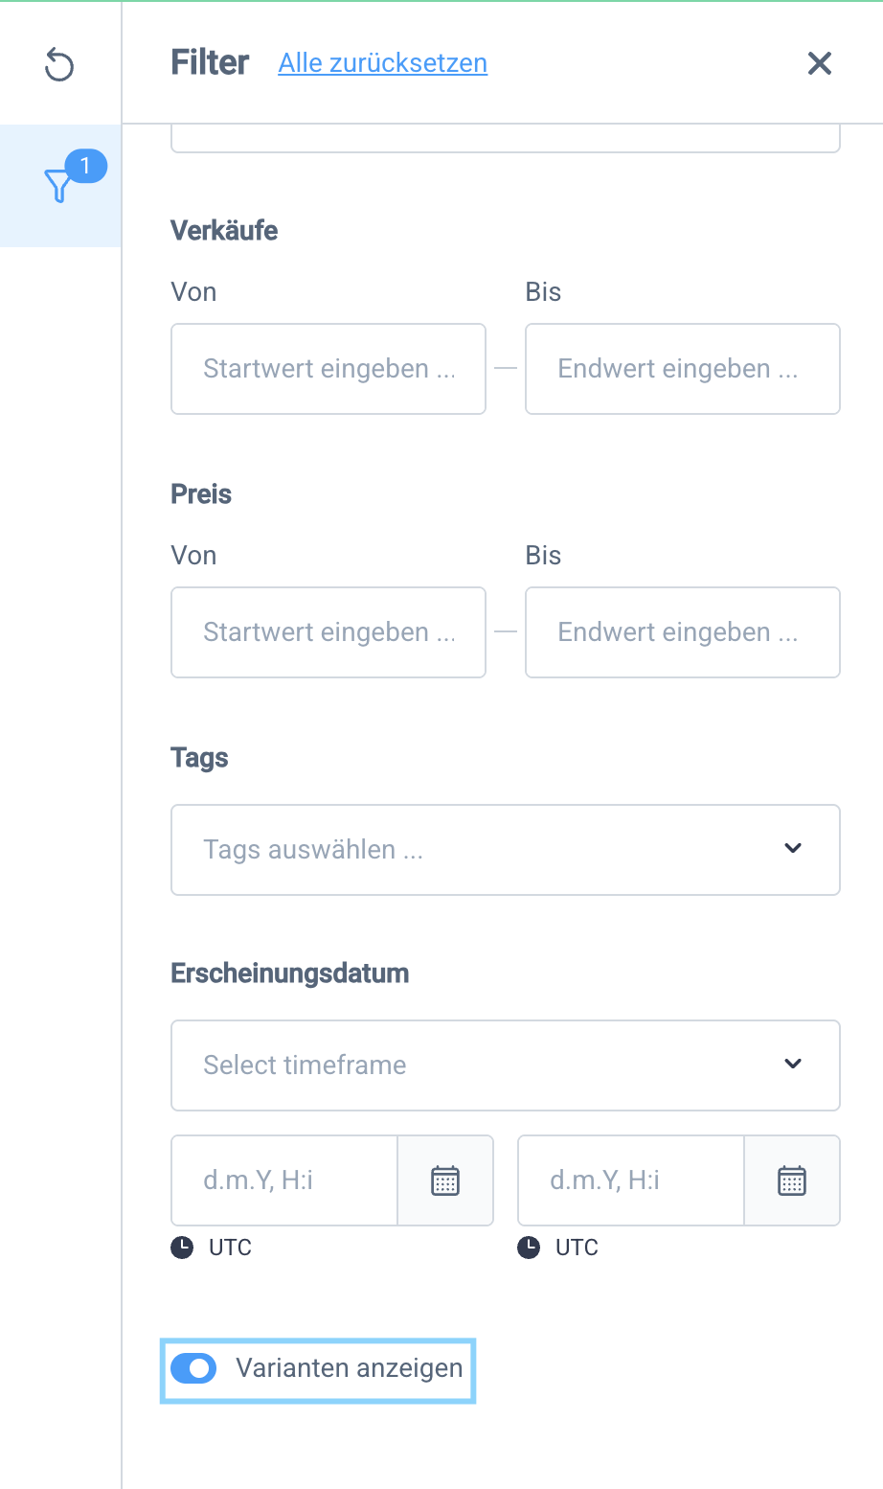Viewport: 883px width, 1489px height.
Task: Click the Endwert eingeben field under Preis
Action: pos(682,632)
